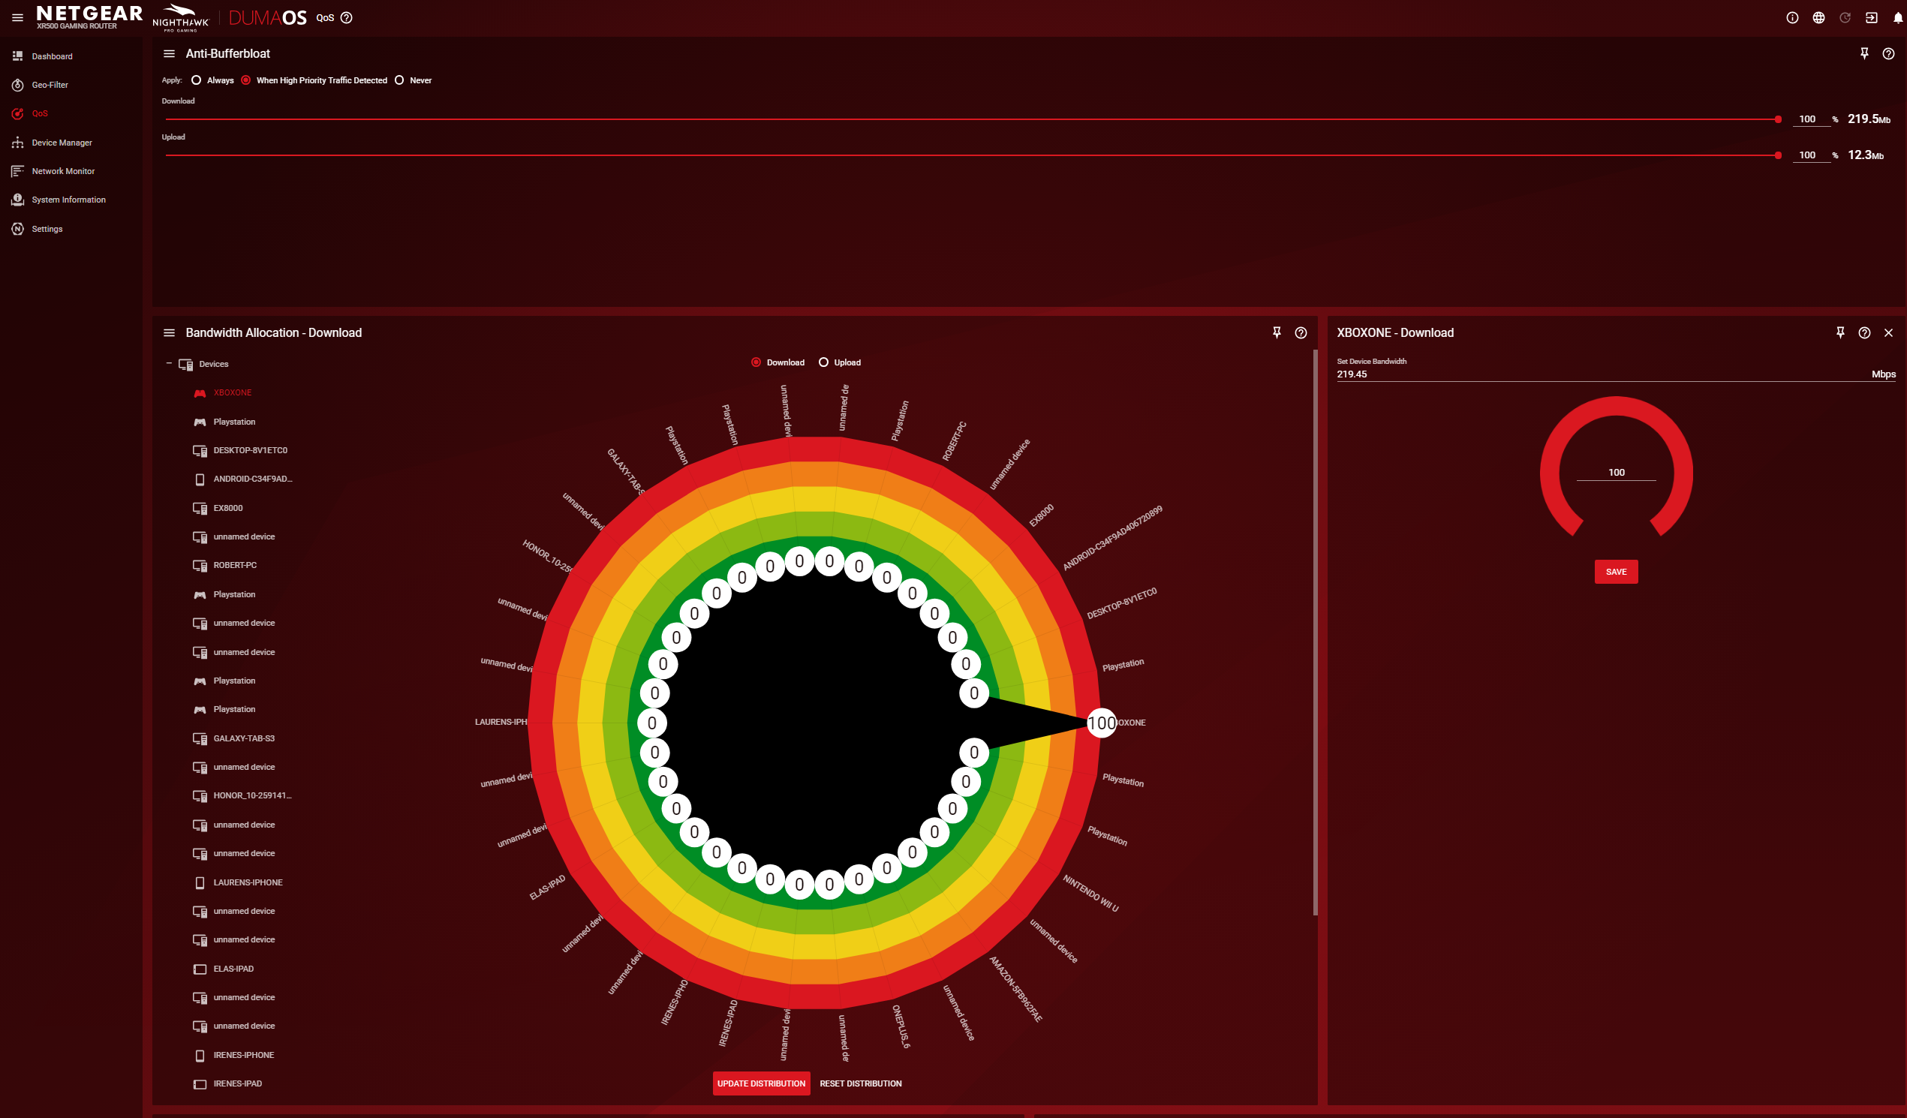Click UPDATE DISTRIBUTION button
The height and width of the screenshot is (1118, 1907).
759,1083
